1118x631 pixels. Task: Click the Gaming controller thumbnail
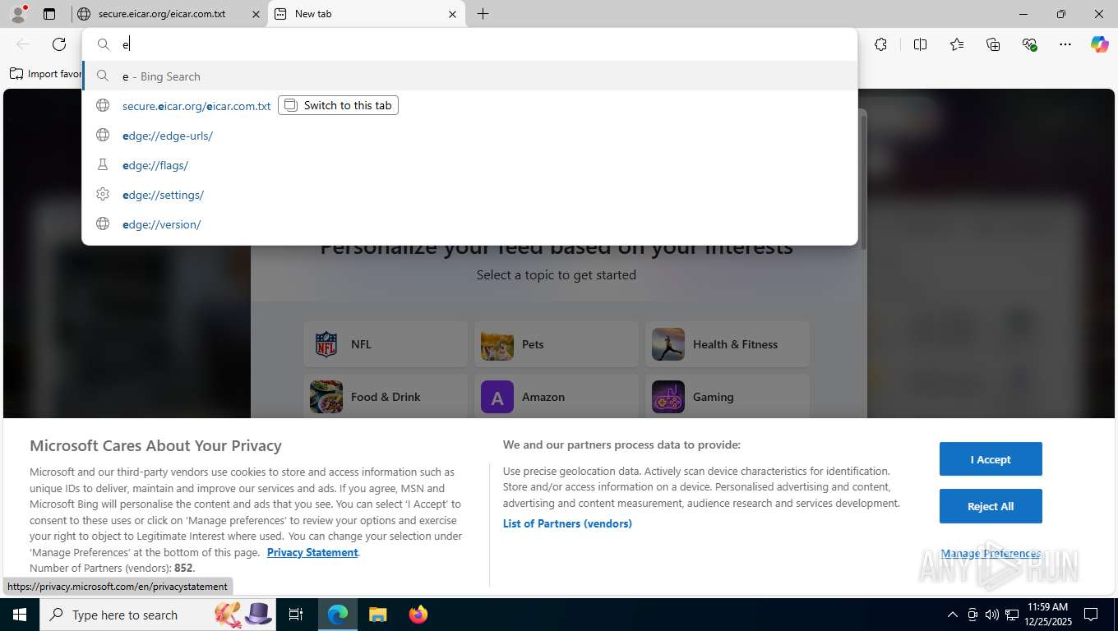point(668,397)
